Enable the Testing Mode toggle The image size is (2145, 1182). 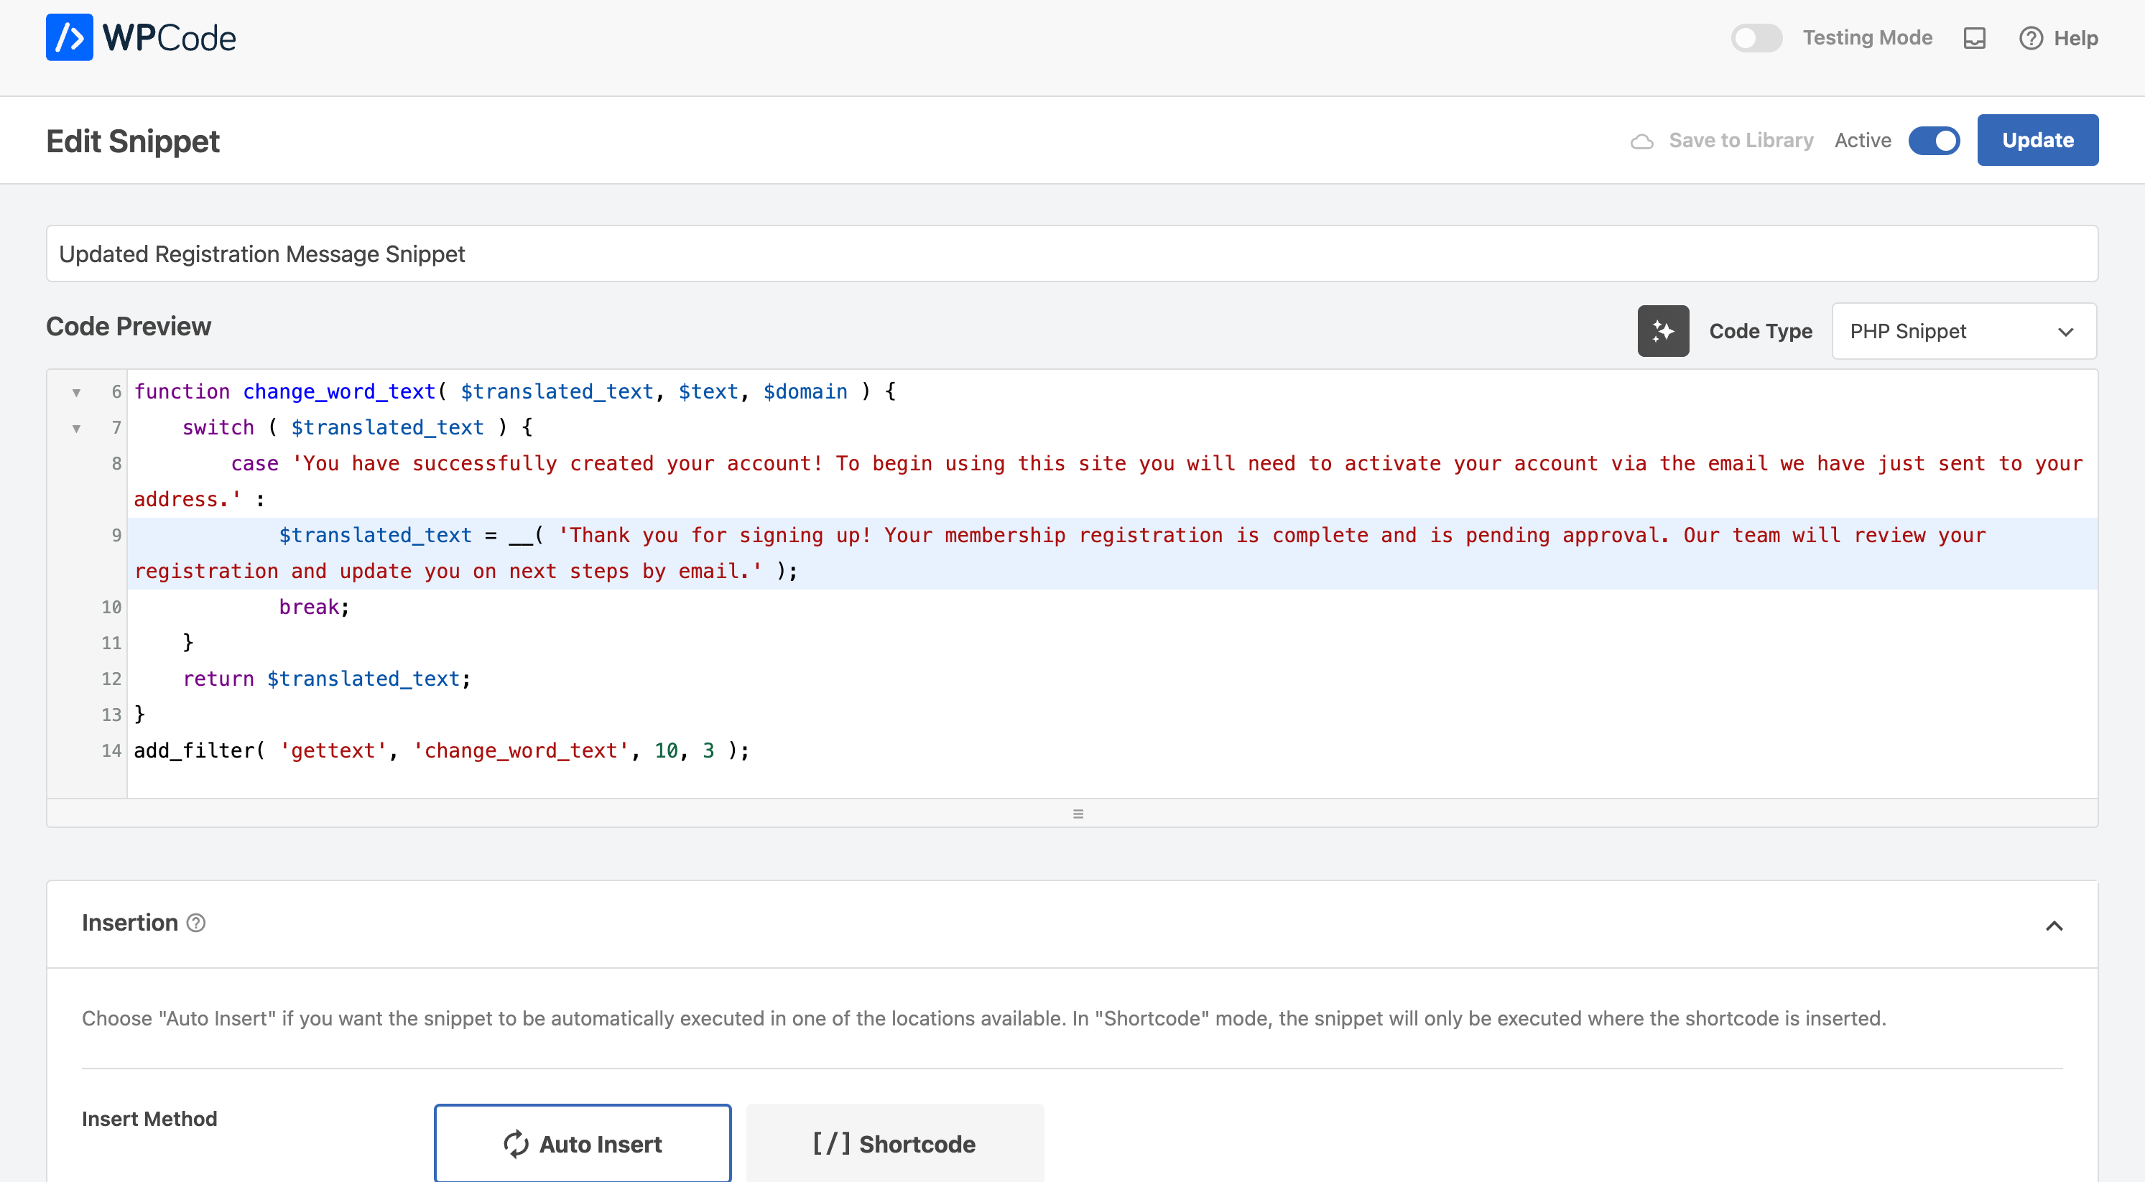1756,38
